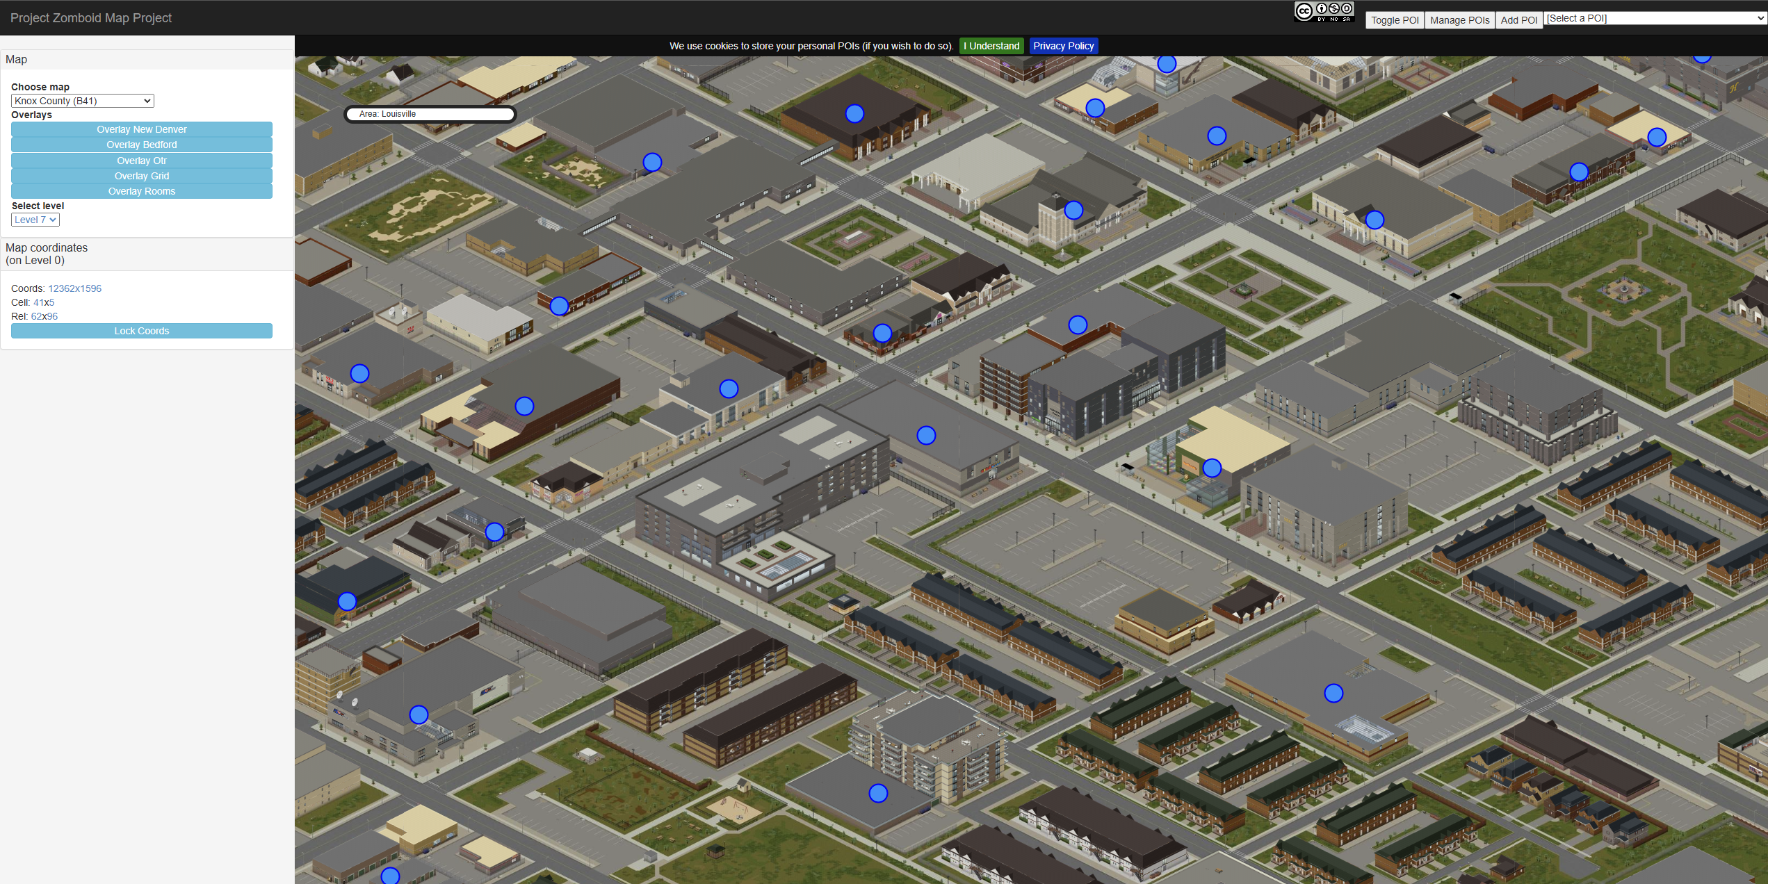Accept cookies with I Understand

[991, 46]
